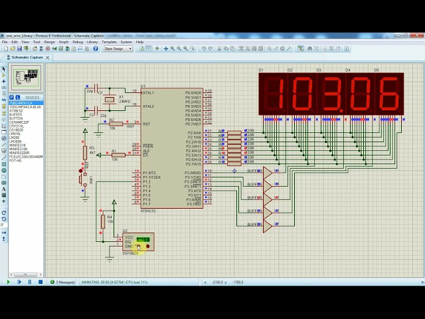Open the 5 Message(s) simulation log
The width and height of the screenshot is (425, 319).
(x=63, y=282)
